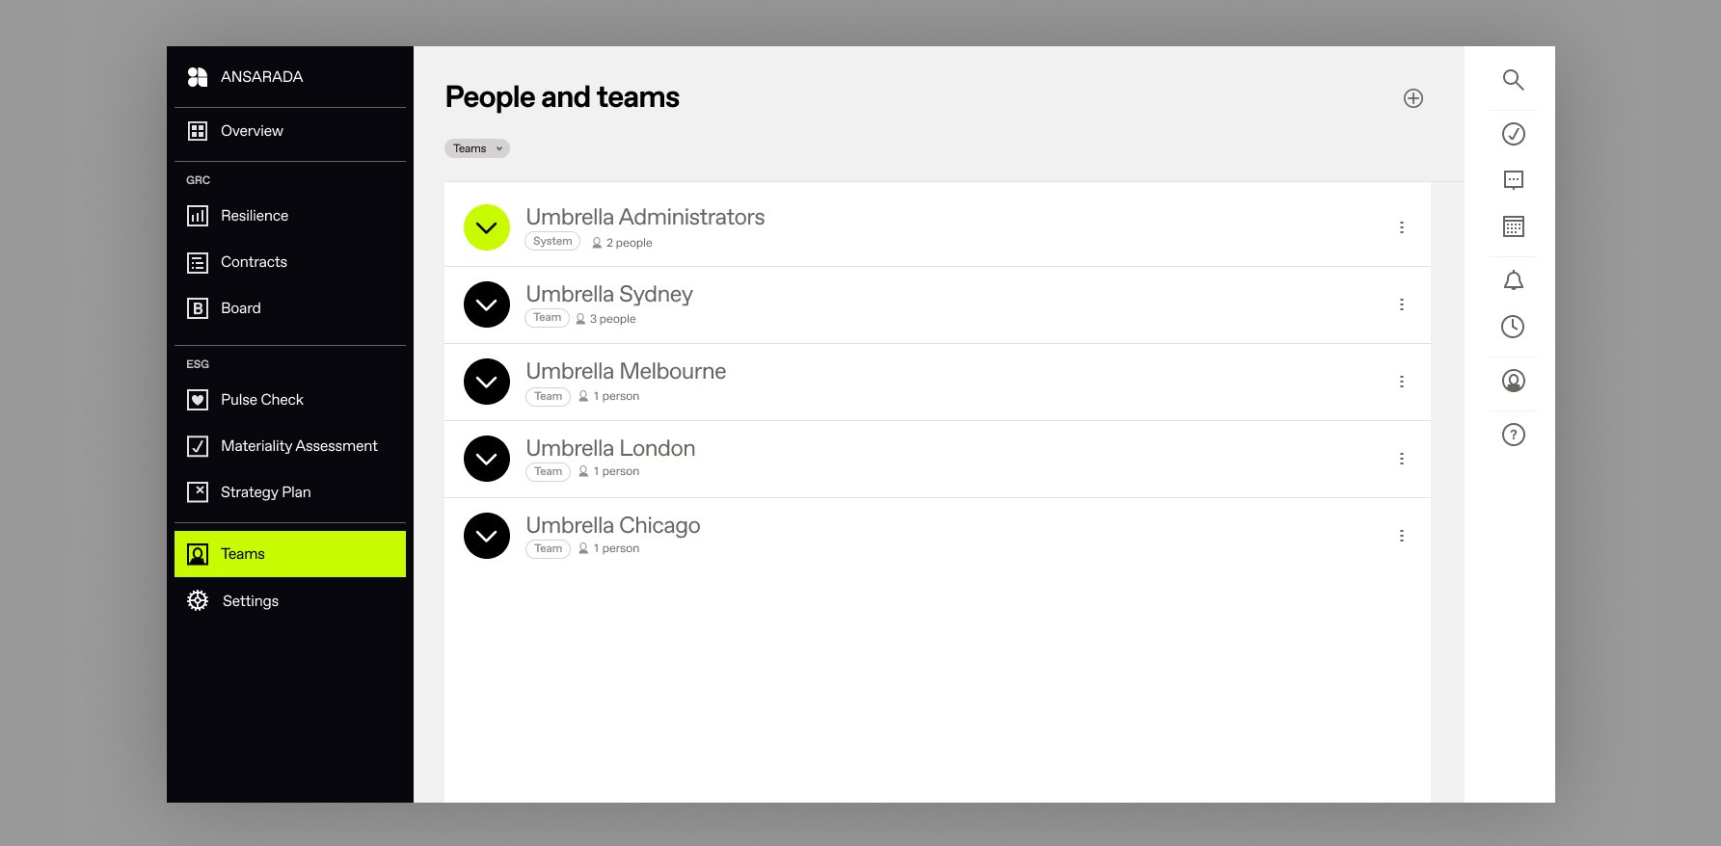The width and height of the screenshot is (1721, 846).
Task: Click the Team tag on Umbrella London
Action: (548, 472)
